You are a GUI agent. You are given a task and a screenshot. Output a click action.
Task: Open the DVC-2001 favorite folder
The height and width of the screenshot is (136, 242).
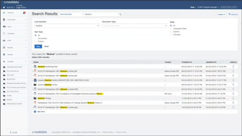[x=10, y=75]
